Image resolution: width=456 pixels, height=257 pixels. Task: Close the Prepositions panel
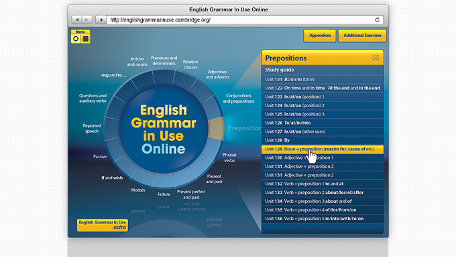(x=376, y=58)
